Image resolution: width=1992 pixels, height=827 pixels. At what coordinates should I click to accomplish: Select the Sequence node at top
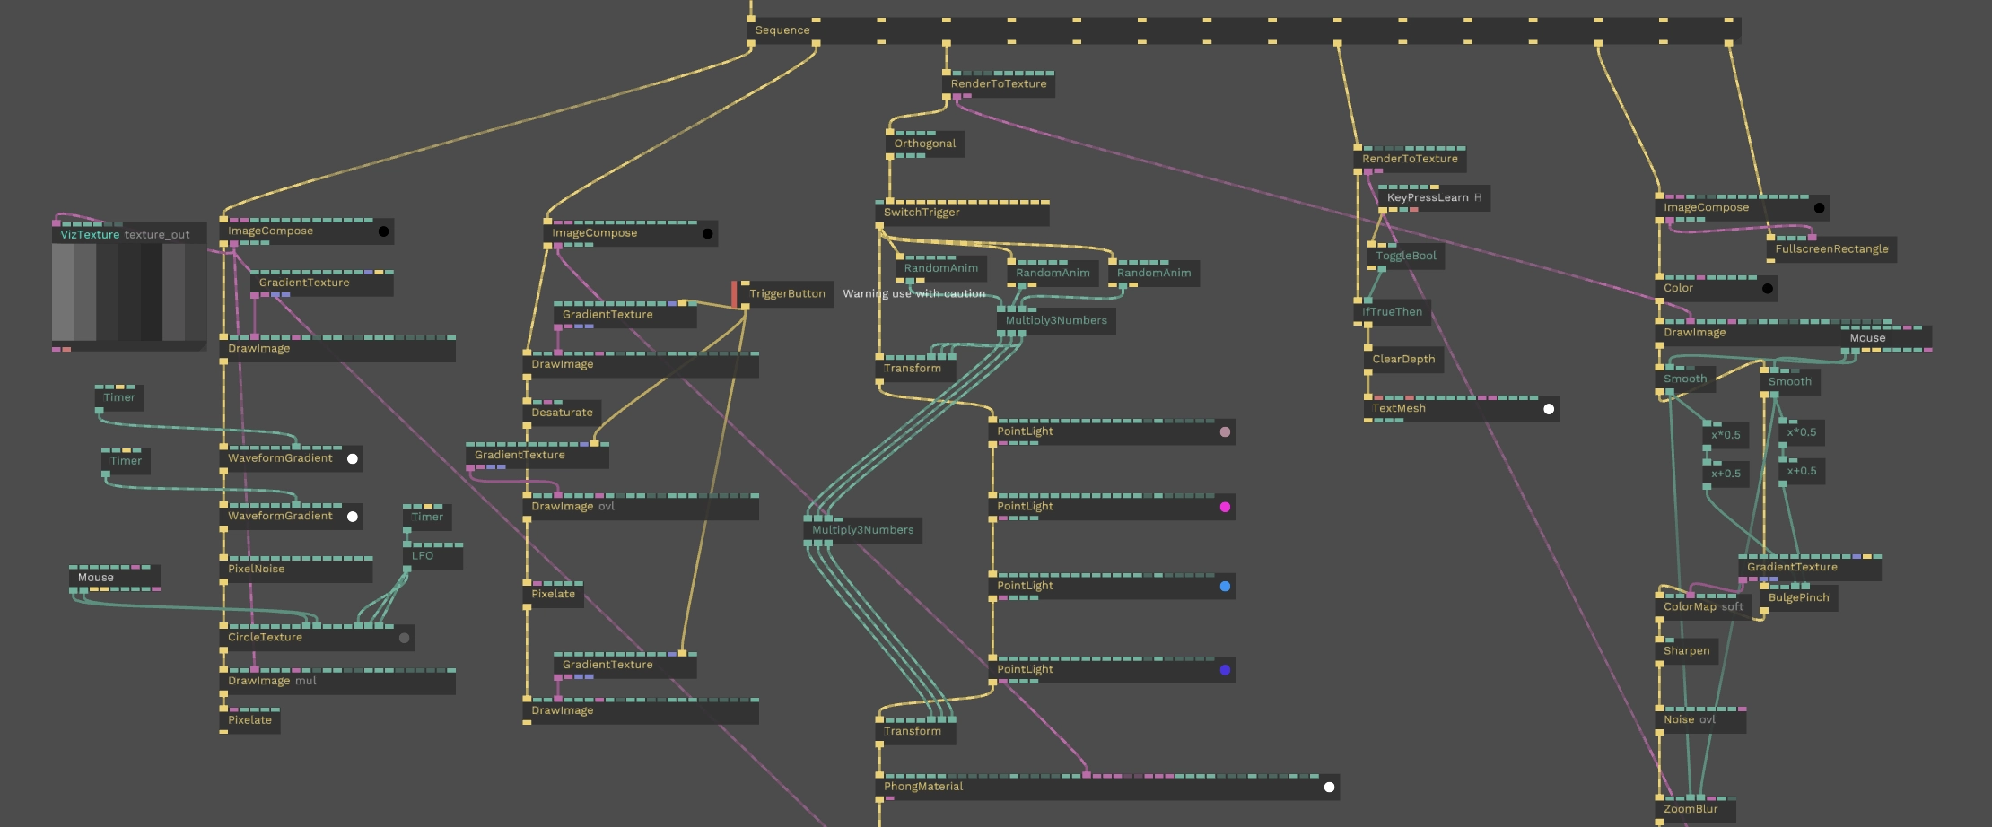[x=782, y=30]
